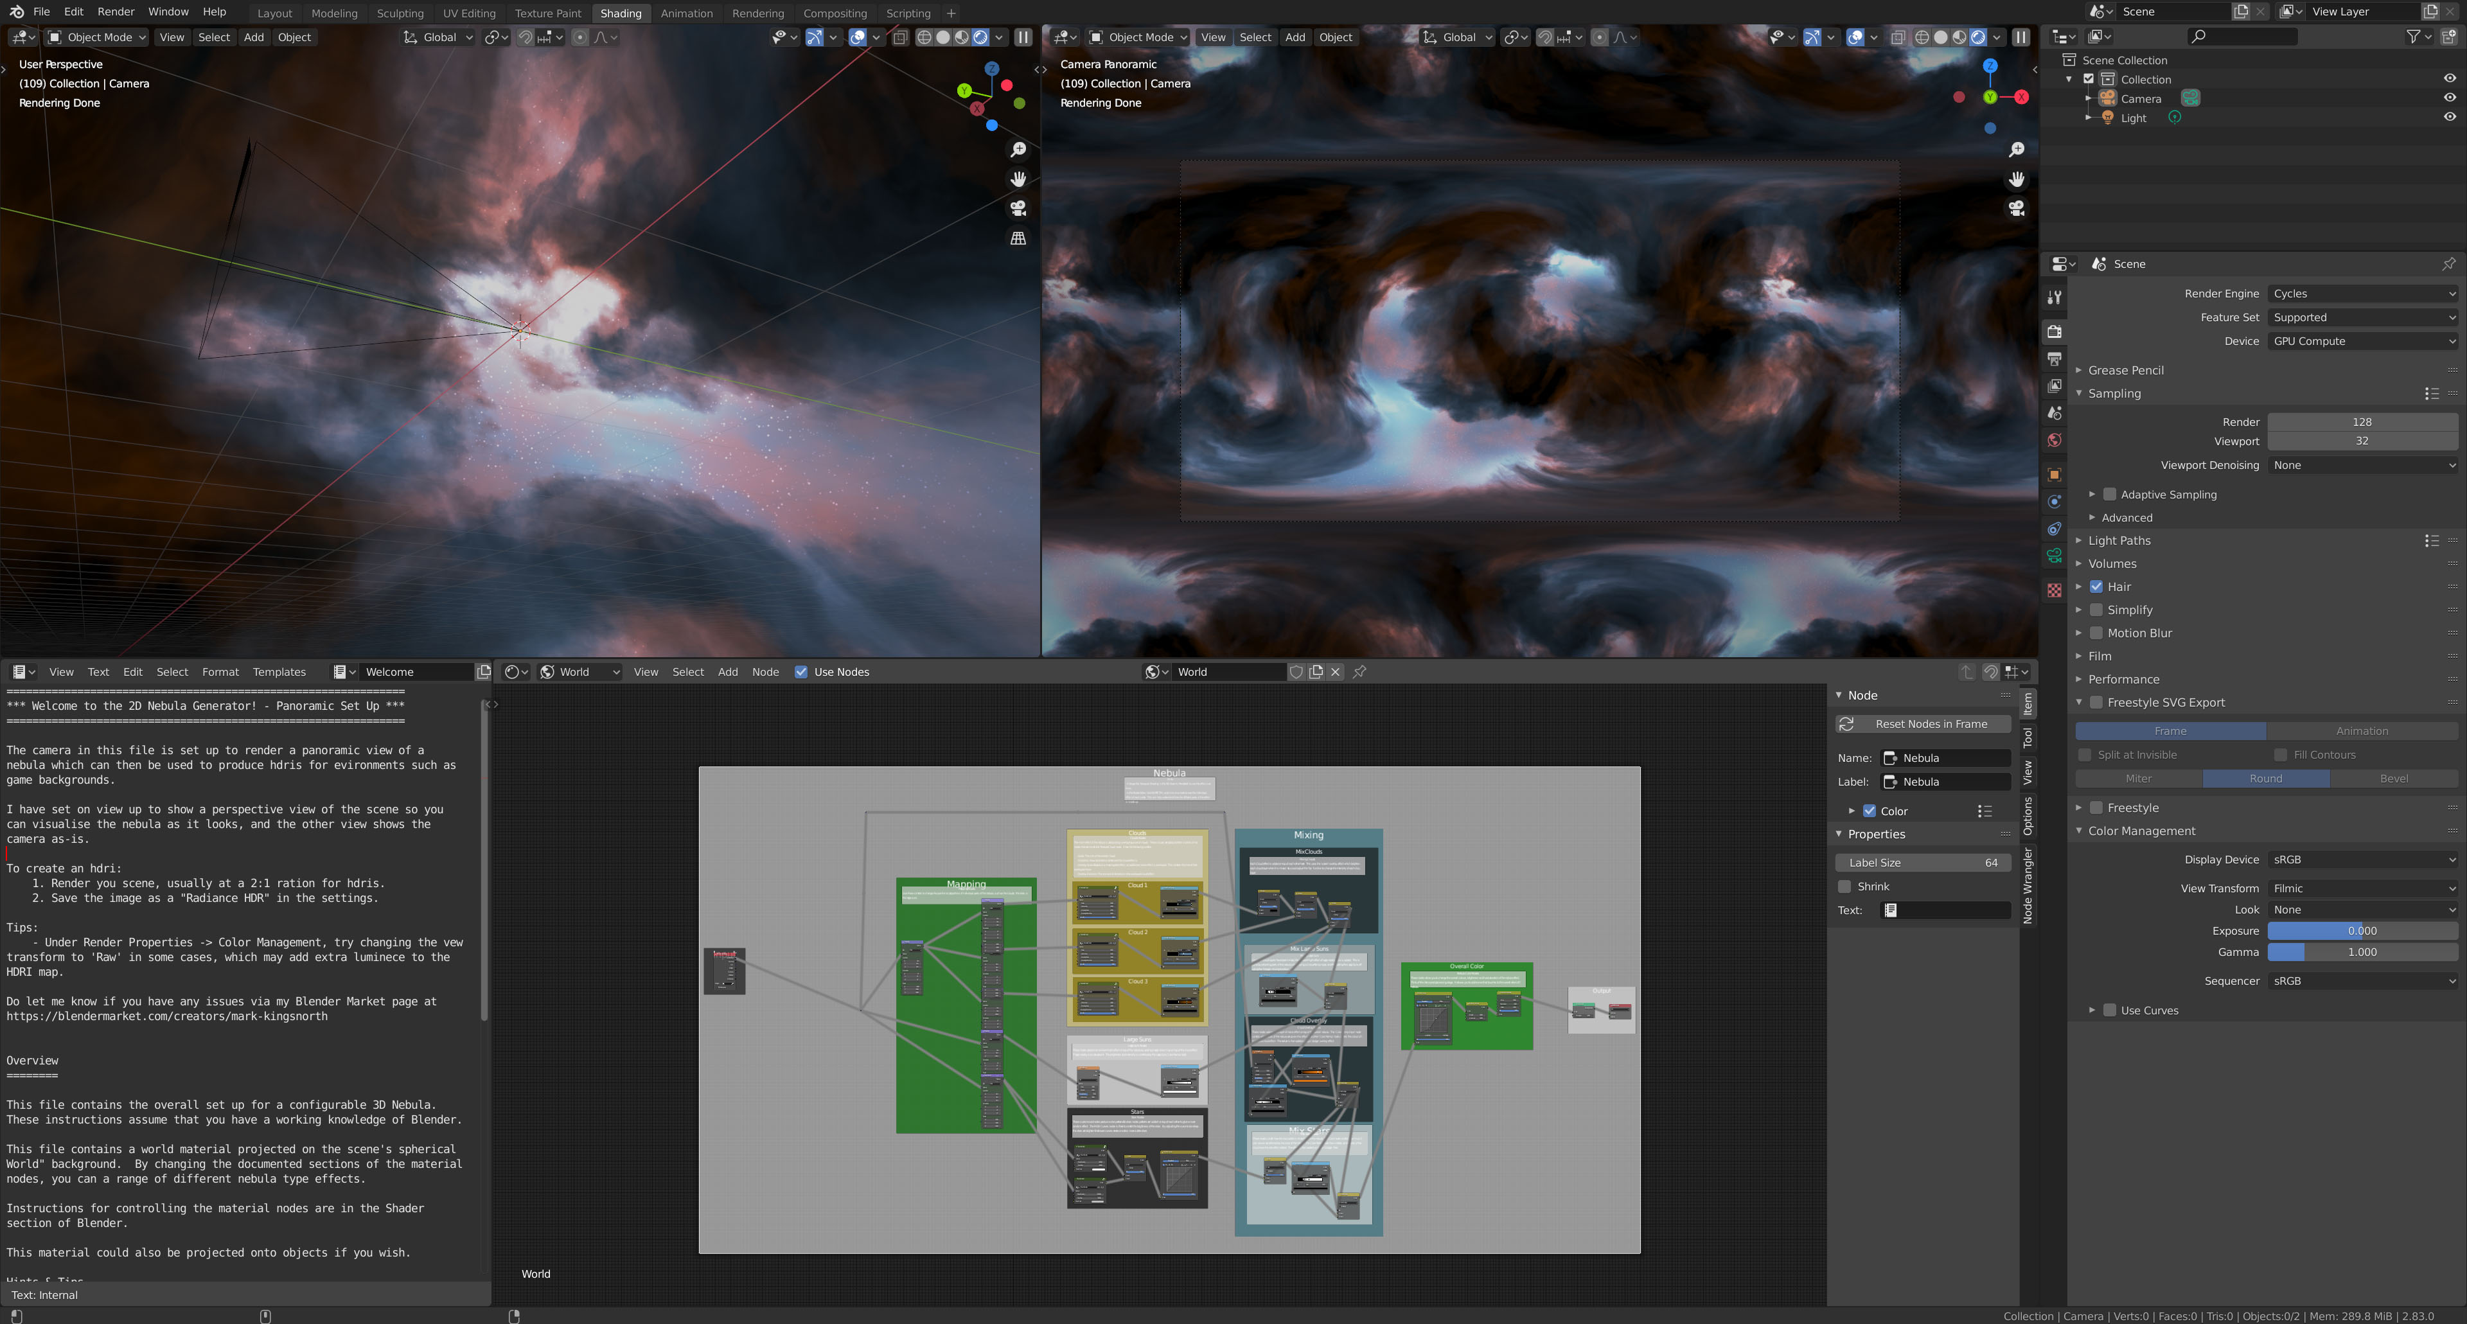The image size is (2467, 1324).
Task: Hide the Camera object in outliner
Action: [x=2449, y=98]
